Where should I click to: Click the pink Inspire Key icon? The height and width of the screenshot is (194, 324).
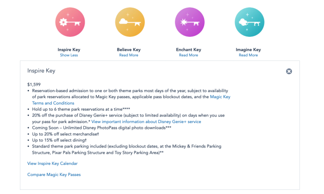69,22
